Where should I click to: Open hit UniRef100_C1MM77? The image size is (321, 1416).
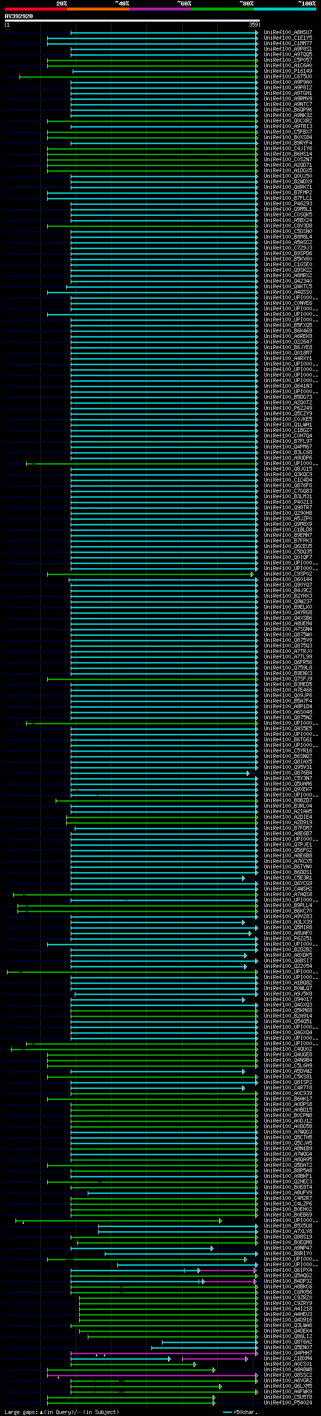click(288, 43)
